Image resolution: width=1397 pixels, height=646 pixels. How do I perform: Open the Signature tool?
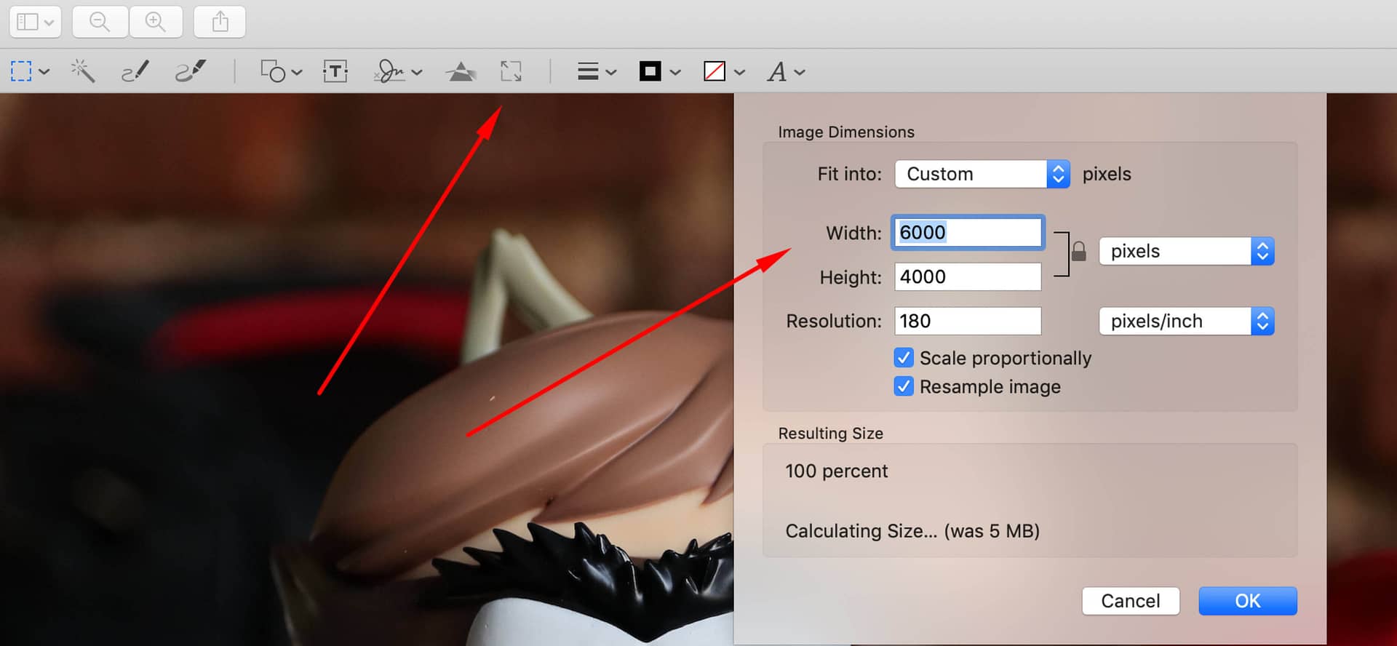[x=390, y=71]
